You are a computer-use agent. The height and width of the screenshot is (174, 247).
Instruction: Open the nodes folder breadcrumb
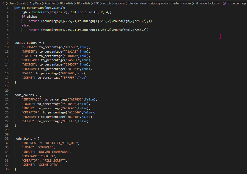click(x=187, y=3)
